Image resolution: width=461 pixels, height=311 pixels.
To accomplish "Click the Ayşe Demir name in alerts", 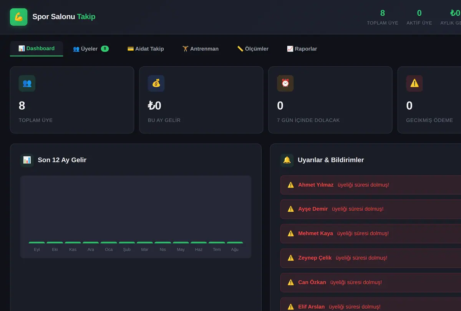I will pyautogui.click(x=313, y=209).
